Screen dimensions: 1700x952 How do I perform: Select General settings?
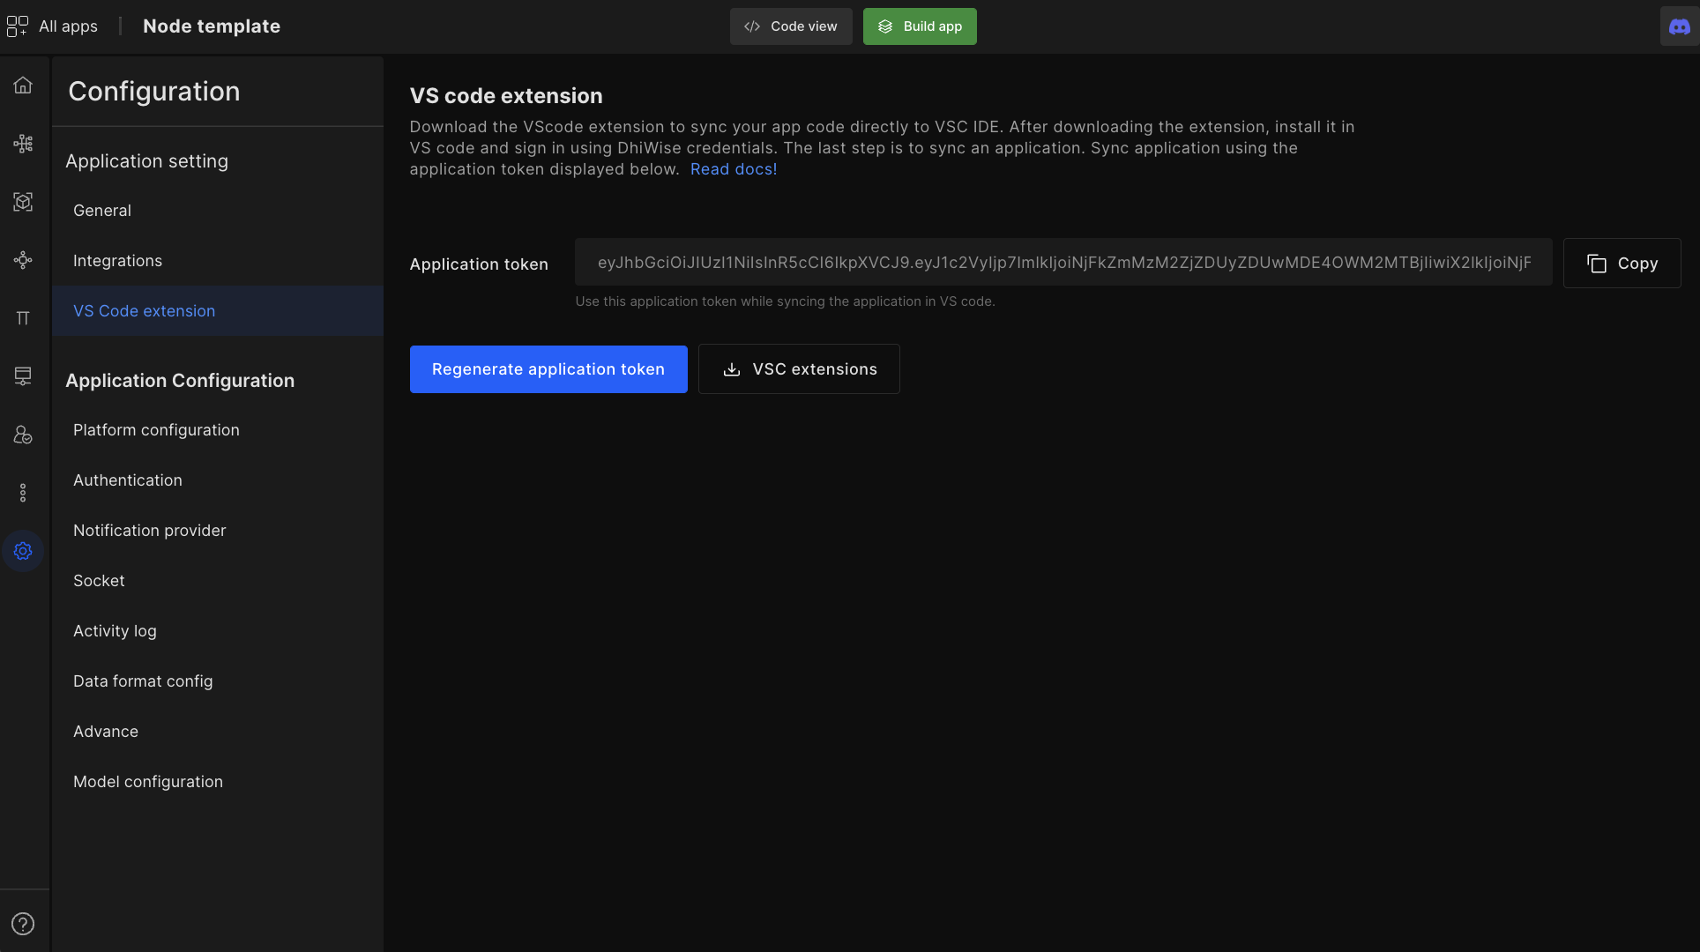(x=218, y=211)
